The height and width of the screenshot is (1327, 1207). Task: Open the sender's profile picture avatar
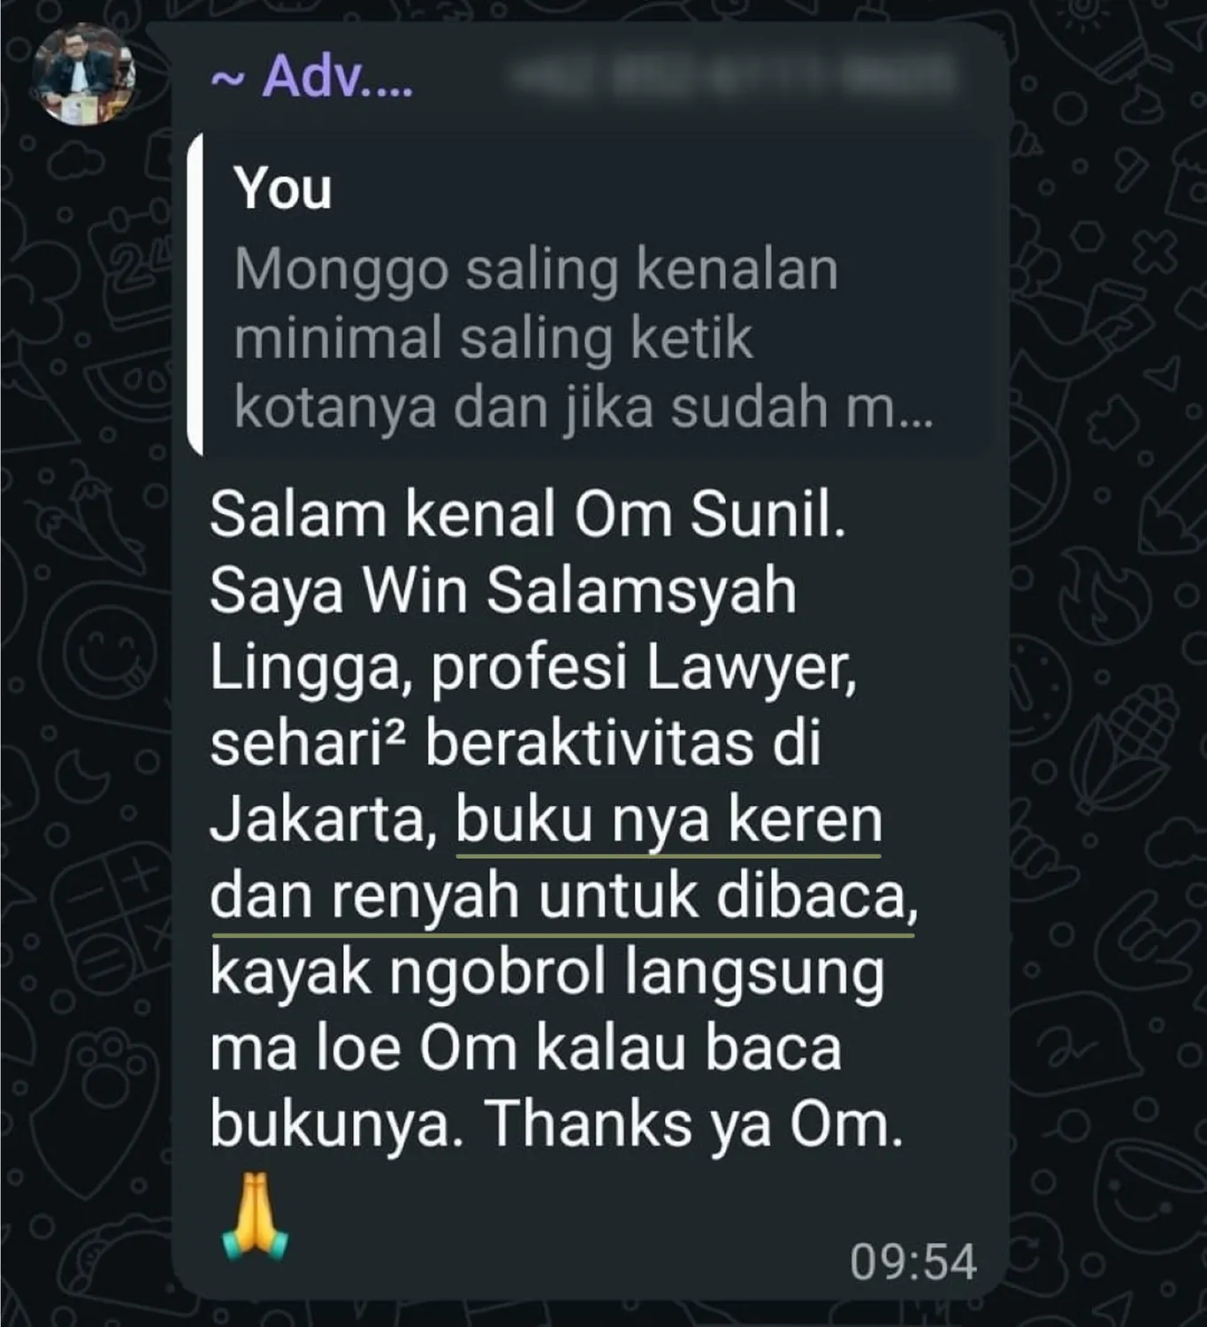click(84, 75)
